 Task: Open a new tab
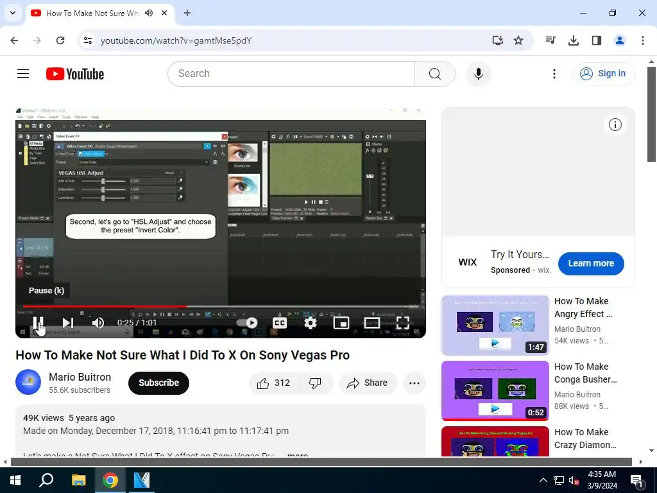click(187, 13)
